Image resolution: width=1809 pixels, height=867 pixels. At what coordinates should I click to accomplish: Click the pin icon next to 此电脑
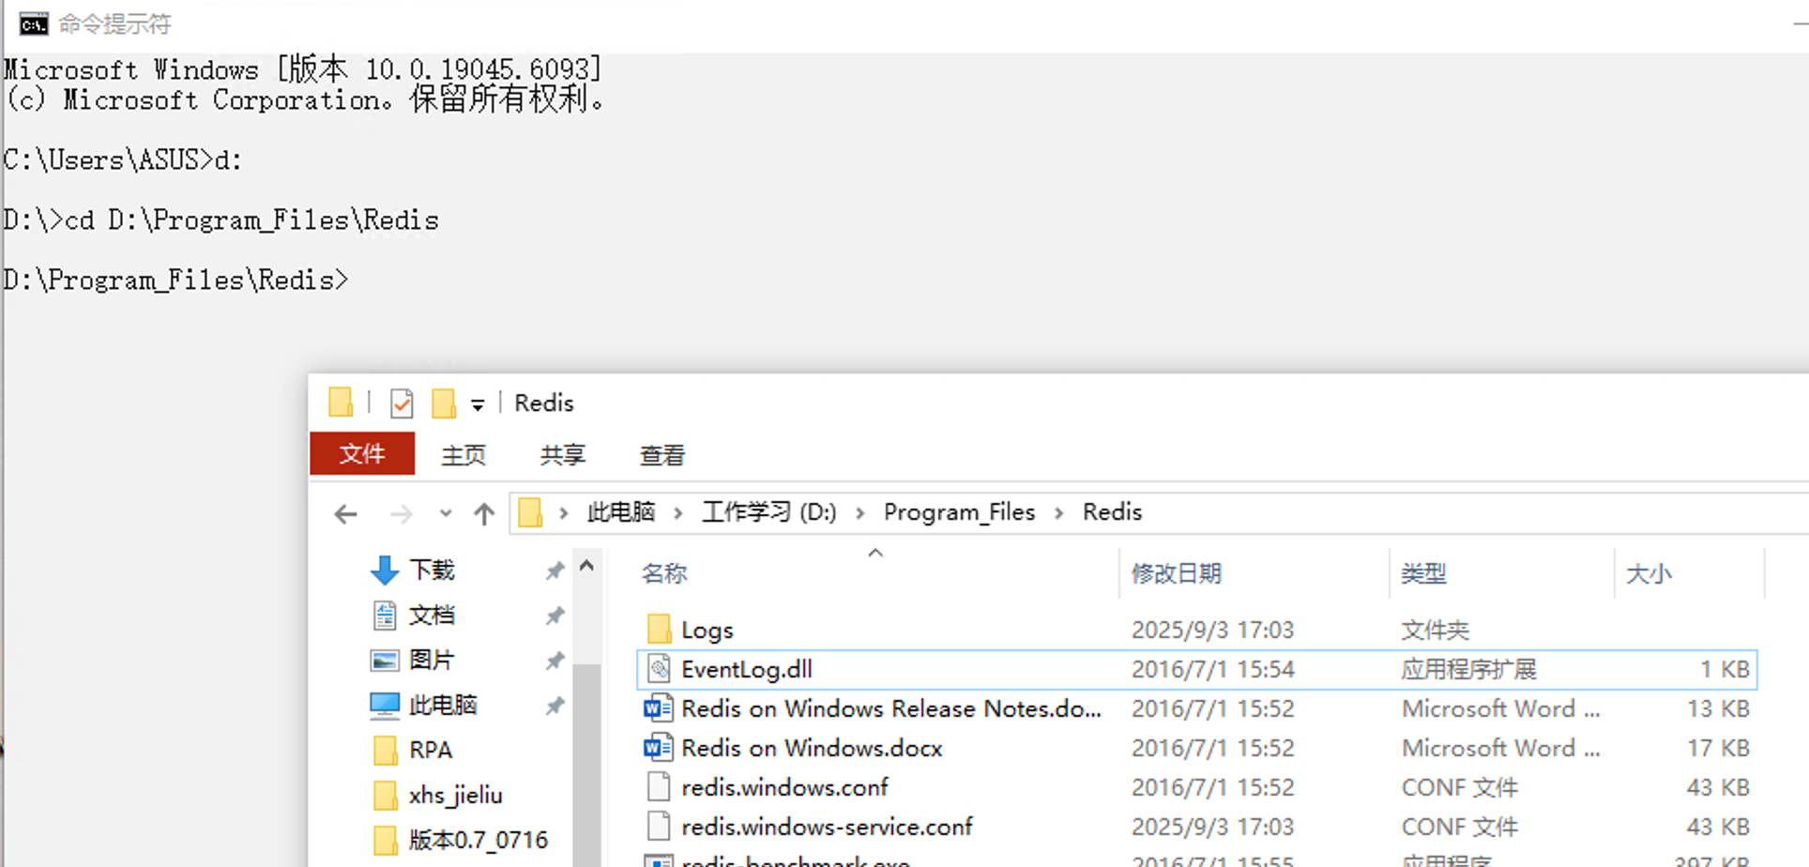[555, 706]
